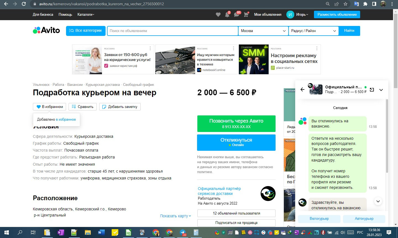Open messages icon with 91 badge
The height and width of the screenshot is (238, 398).
pos(237,15)
